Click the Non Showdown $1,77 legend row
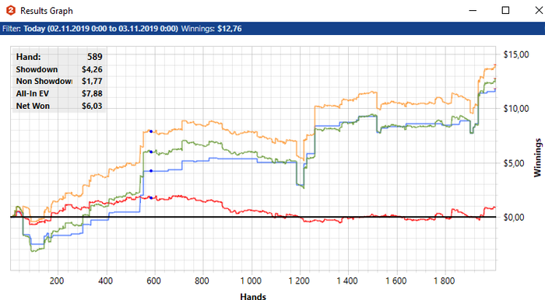The height and width of the screenshot is (300, 545). (x=59, y=82)
